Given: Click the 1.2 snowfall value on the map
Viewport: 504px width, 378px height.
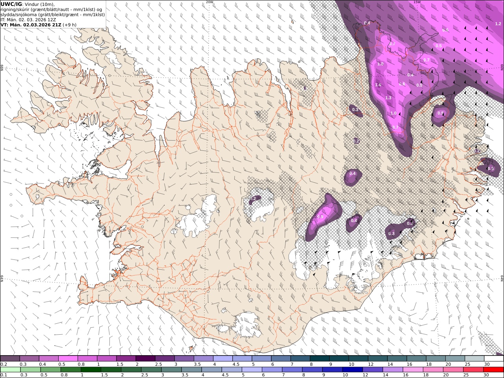Looking at the screenshot, I should (x=498, y=24).
